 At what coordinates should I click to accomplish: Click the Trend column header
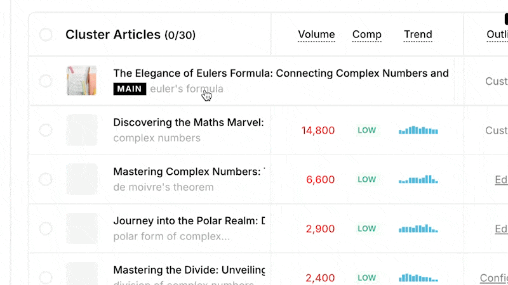click(418, 35)
